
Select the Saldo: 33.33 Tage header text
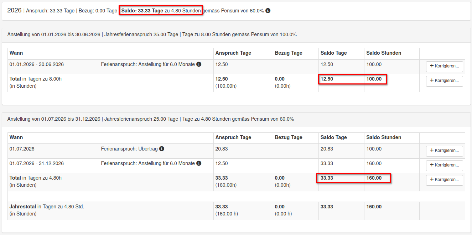click(142, 11)
